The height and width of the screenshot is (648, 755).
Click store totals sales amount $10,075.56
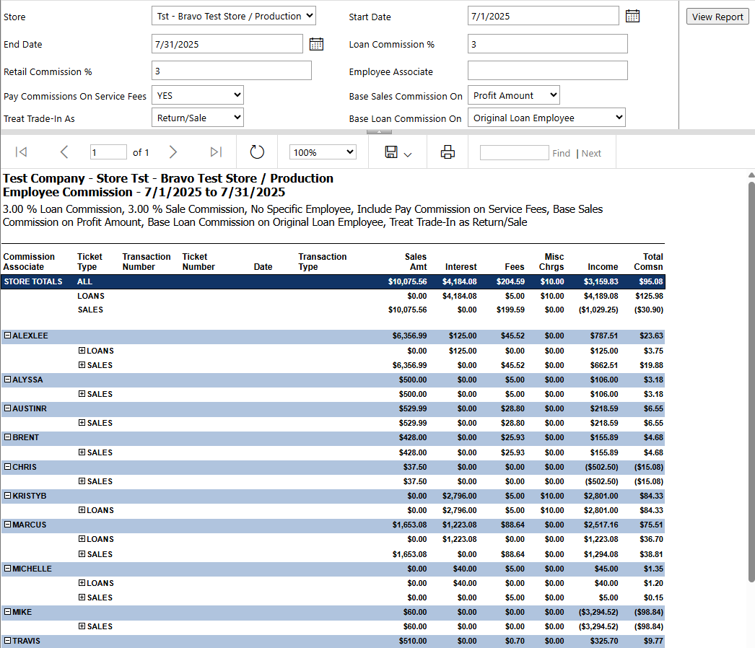click(x=407, y=281)
